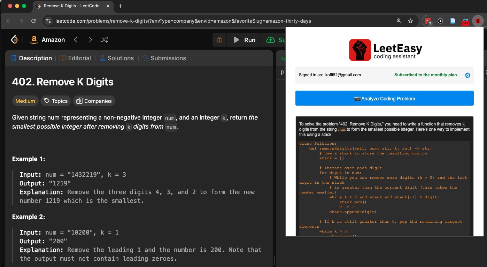The width and height of the screenshot is (487, 267).
Task: Click the LeetEasy extension icon in toolbar
Action: coord(478,21)
